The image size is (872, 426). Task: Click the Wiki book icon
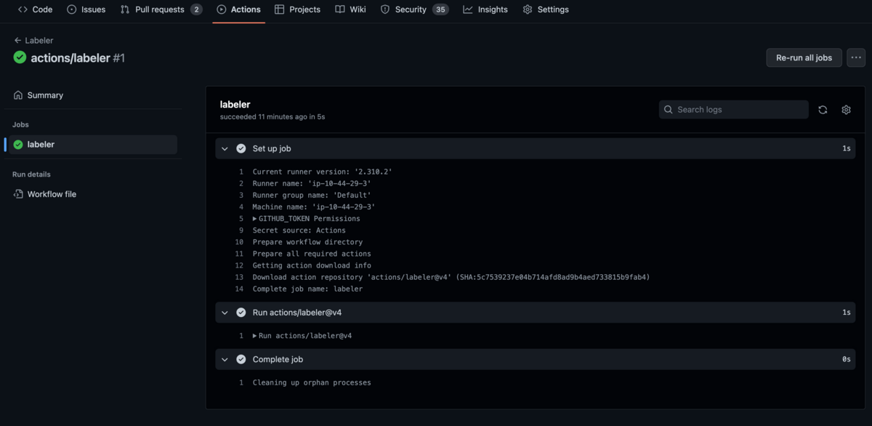[340, 9]
